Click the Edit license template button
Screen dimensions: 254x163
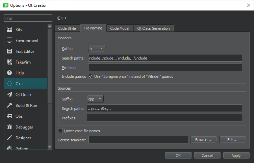(233, 140)
